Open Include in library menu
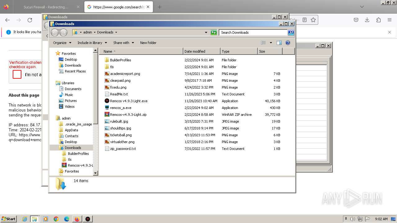 point(92,43)
